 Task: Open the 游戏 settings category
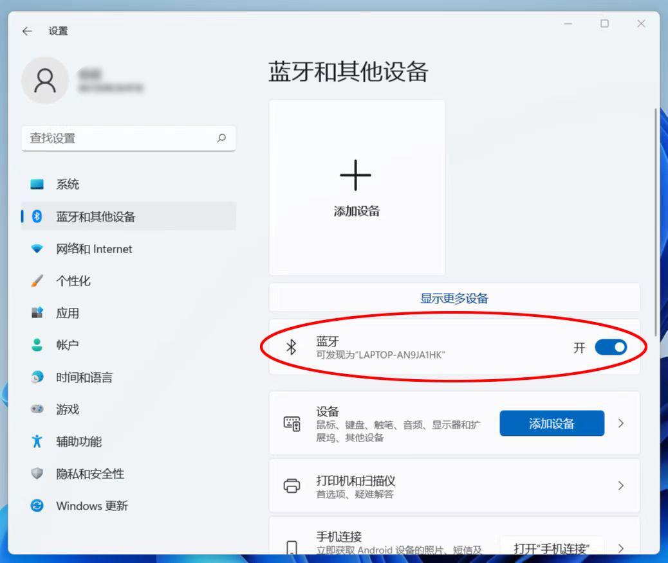(128, 409)
